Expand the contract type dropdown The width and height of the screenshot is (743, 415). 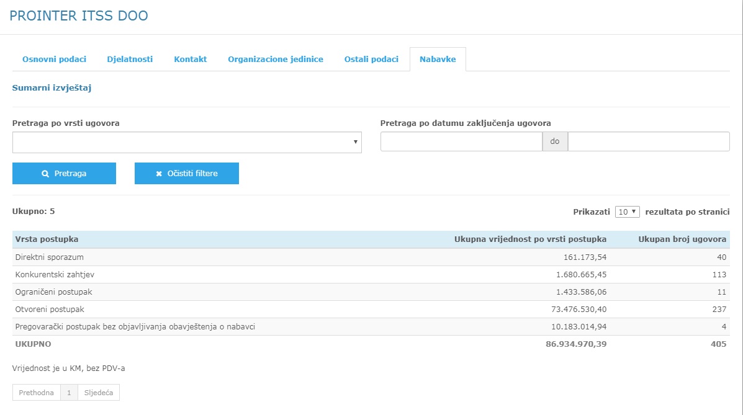[x=187, y=142]
